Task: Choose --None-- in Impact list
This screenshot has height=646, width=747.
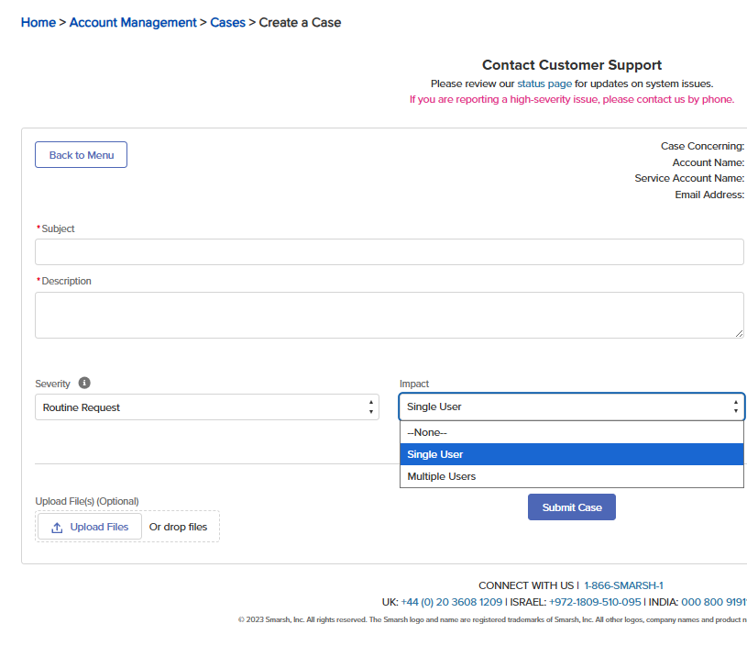Action: point(572,432)
